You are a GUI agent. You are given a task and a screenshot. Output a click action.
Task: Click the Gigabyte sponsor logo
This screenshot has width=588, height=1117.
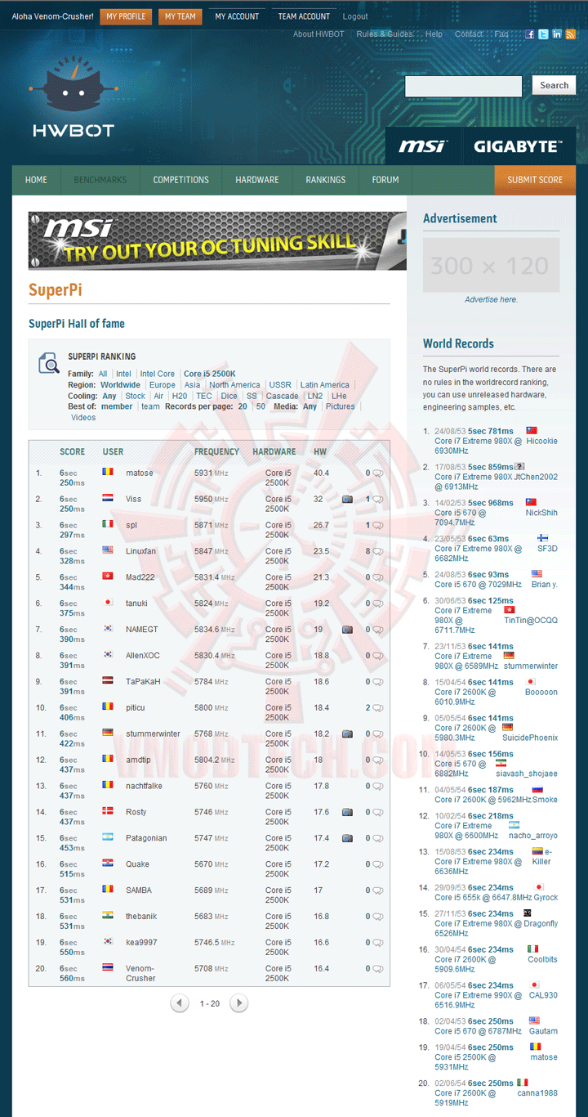click(518, 146)
